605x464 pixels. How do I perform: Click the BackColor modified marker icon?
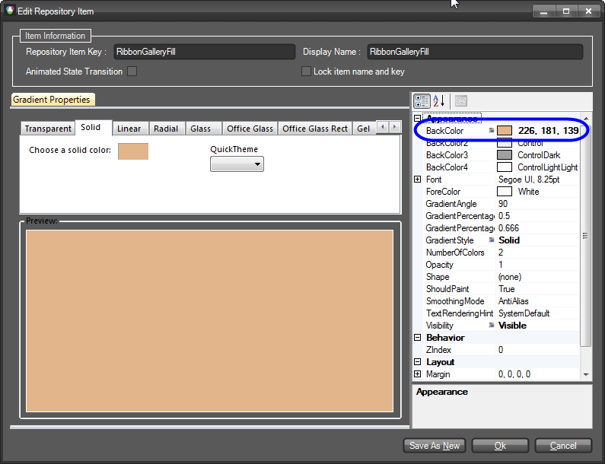[x=491, y=130]
